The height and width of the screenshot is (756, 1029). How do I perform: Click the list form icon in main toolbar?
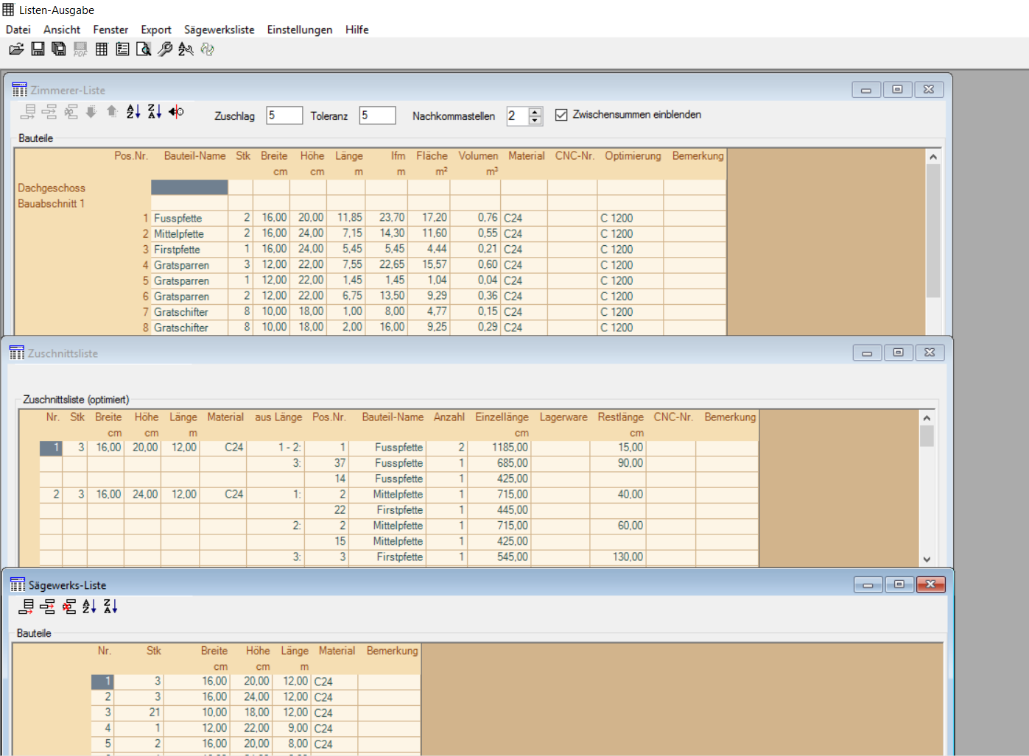click(x=122, y=49)
